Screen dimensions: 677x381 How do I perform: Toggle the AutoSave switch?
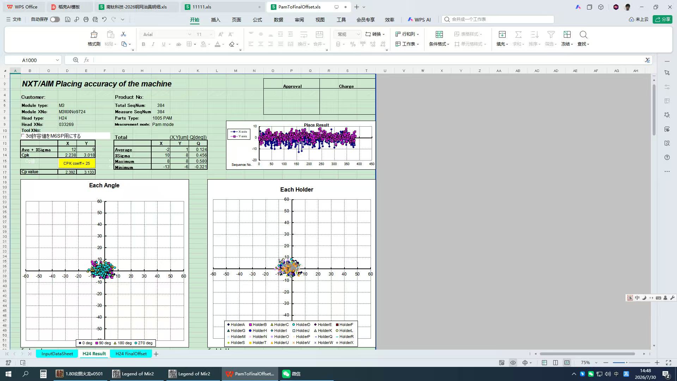pos(55,19)
